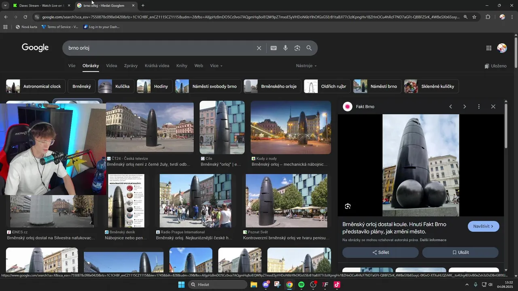Switch to the Web tab
The image size is (518, 291).
(x=199, y=66)
